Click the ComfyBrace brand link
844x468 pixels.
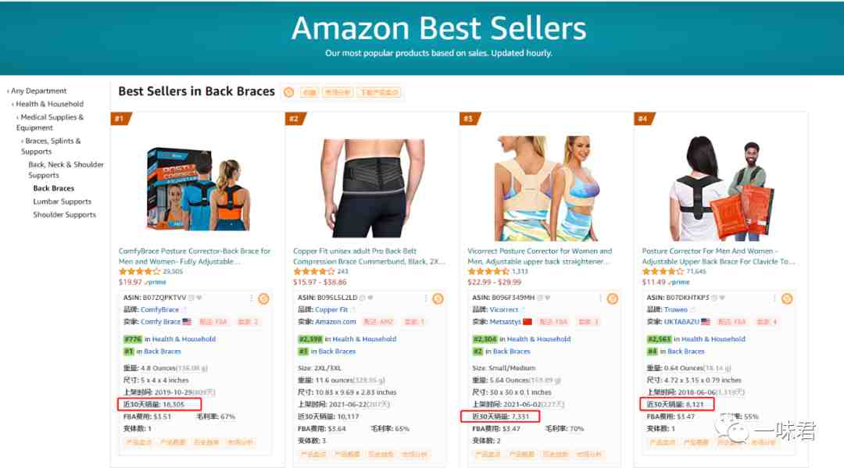coord(159,310)
